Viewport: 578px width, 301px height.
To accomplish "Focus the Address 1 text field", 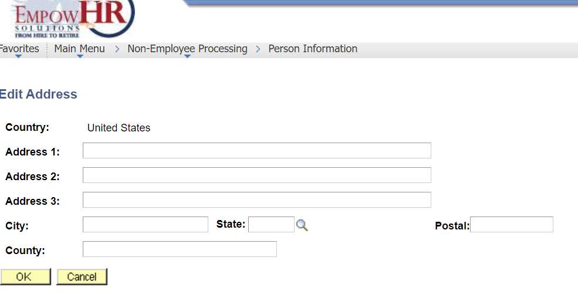I will pos(256,151).
